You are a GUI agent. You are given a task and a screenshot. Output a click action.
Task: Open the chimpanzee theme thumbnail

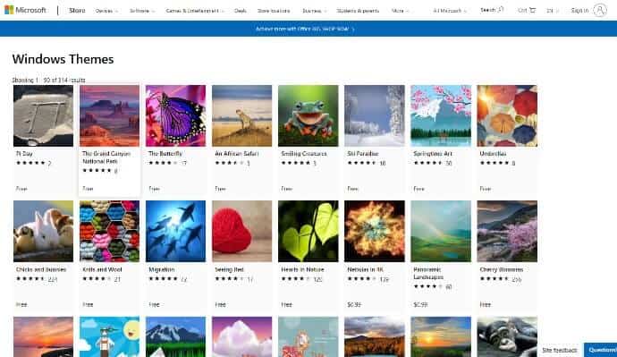point(507,336)
